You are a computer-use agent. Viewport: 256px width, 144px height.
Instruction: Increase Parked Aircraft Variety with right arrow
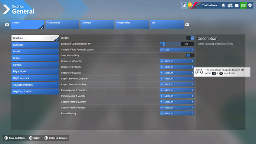pyautogui.click(x=192, y=96)
